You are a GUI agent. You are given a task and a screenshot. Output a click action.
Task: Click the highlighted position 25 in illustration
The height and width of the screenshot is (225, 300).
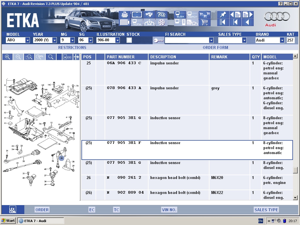(x=62, y=158)
